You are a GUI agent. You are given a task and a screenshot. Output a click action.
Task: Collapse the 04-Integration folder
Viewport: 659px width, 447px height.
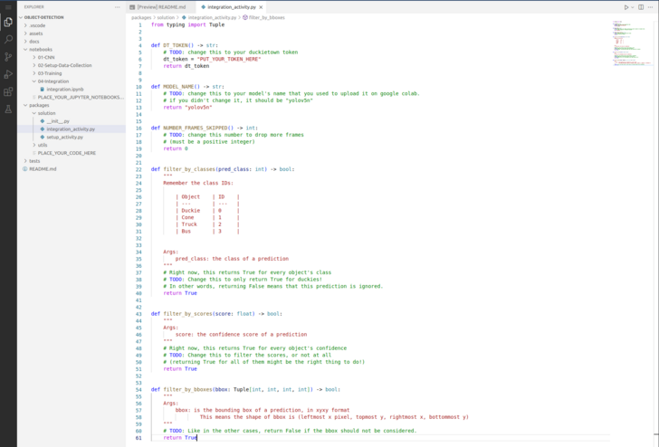click(x=53, y=81)
